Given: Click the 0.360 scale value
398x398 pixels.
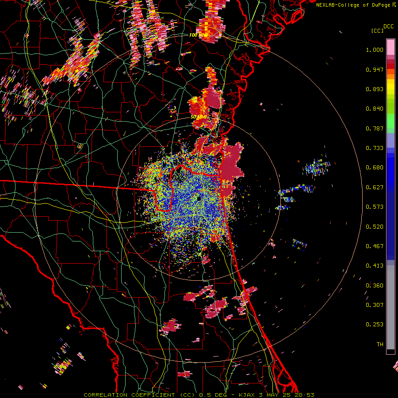Looking at the screenshot, I should [375, 286].
